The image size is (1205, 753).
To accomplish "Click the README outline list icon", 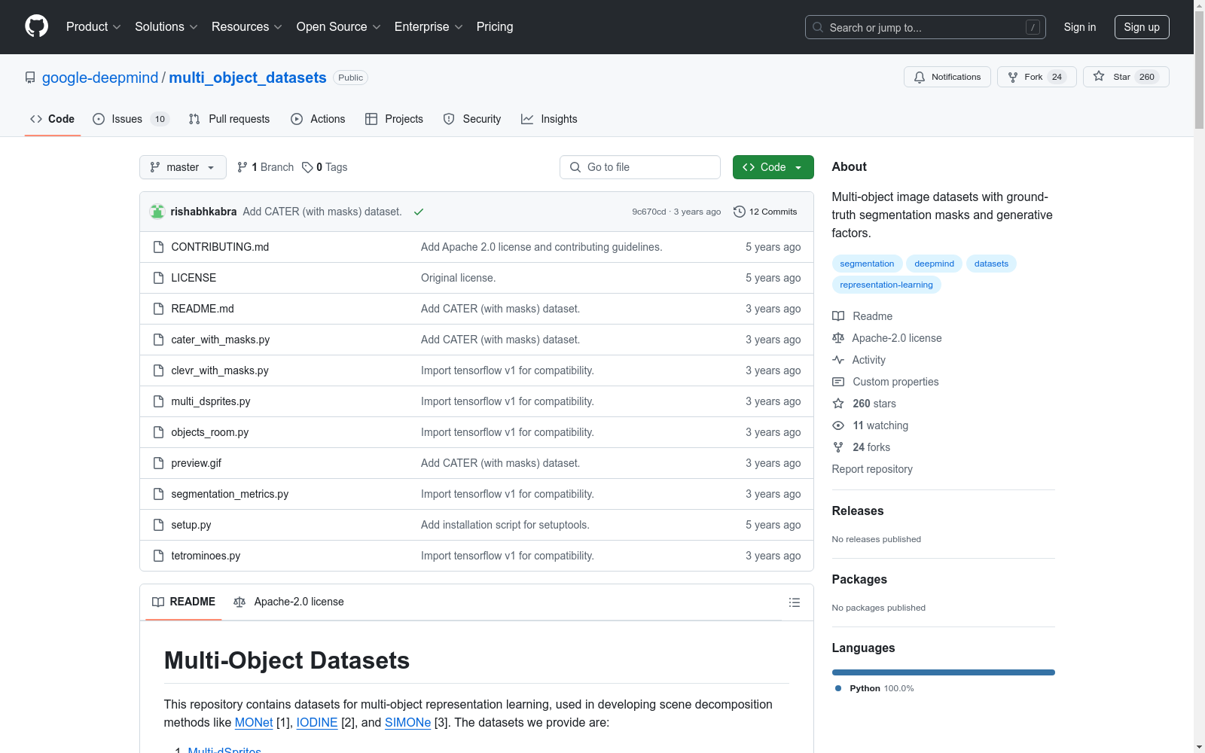I will coord(794,602).
